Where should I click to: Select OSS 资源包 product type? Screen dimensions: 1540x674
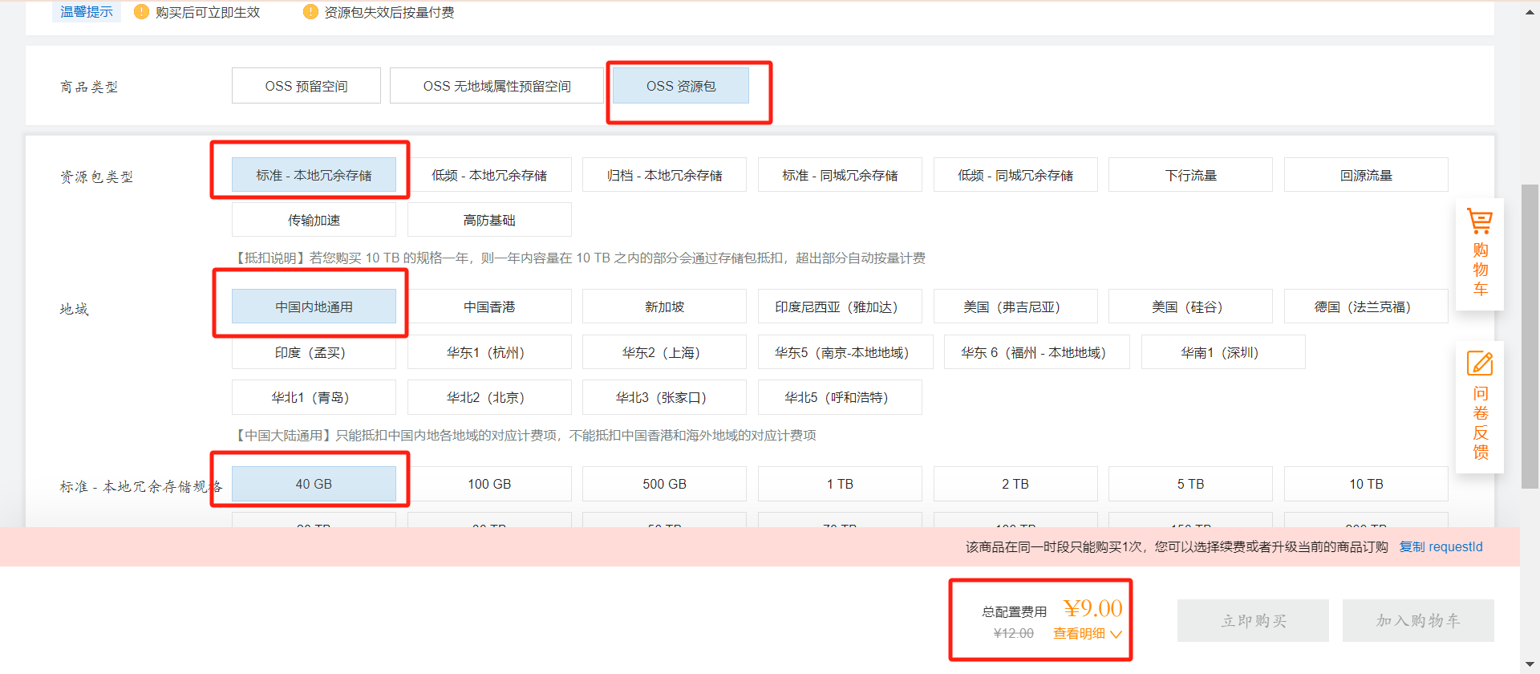coord(681,86)
